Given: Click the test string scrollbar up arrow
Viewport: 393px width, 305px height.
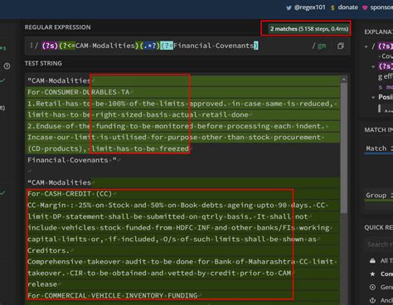Looking at the screenshot, I should (x=344, y=80).
